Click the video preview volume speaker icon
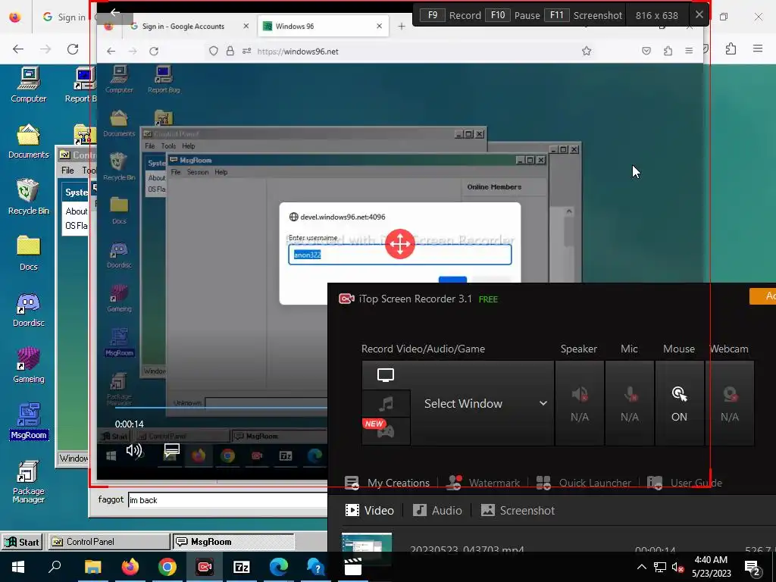This screenshot has width=776, height=582. (x=133, y=450)
